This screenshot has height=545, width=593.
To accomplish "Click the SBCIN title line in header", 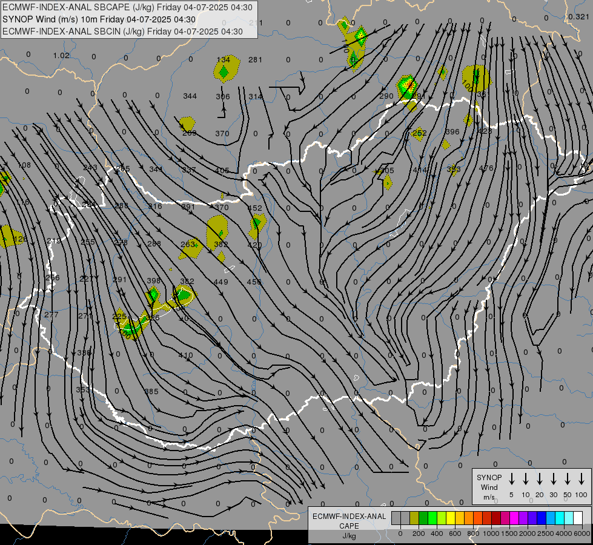I will pyautogui.click(x=122, y=31).
